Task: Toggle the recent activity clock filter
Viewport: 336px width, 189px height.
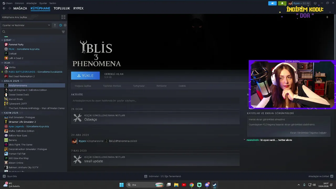Action: pos(61,25)
